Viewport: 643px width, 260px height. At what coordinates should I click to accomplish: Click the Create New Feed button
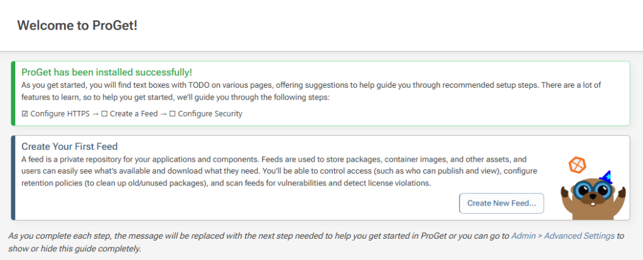(x=501, y=204)
